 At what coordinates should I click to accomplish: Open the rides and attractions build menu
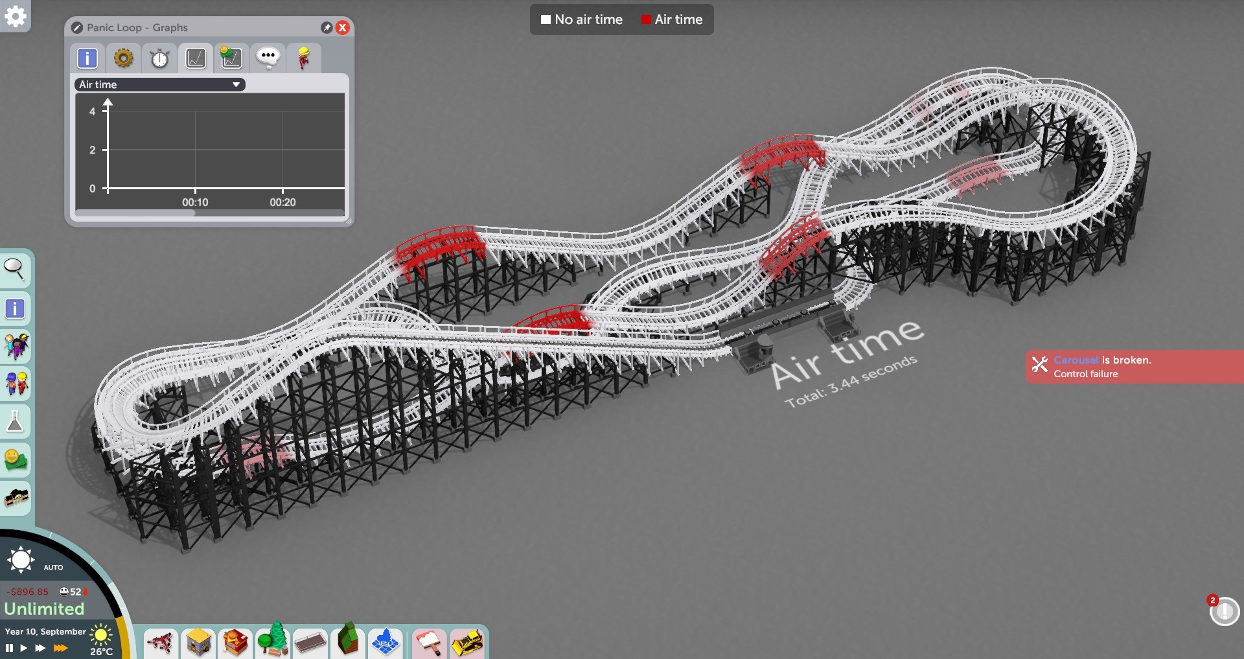tap(161, 643)
